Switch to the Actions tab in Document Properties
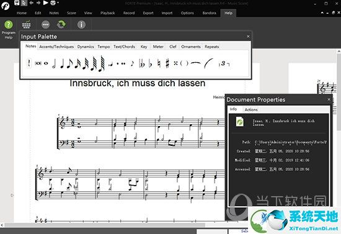This screenshot has width=341, height=234. [x=251, y=109]
